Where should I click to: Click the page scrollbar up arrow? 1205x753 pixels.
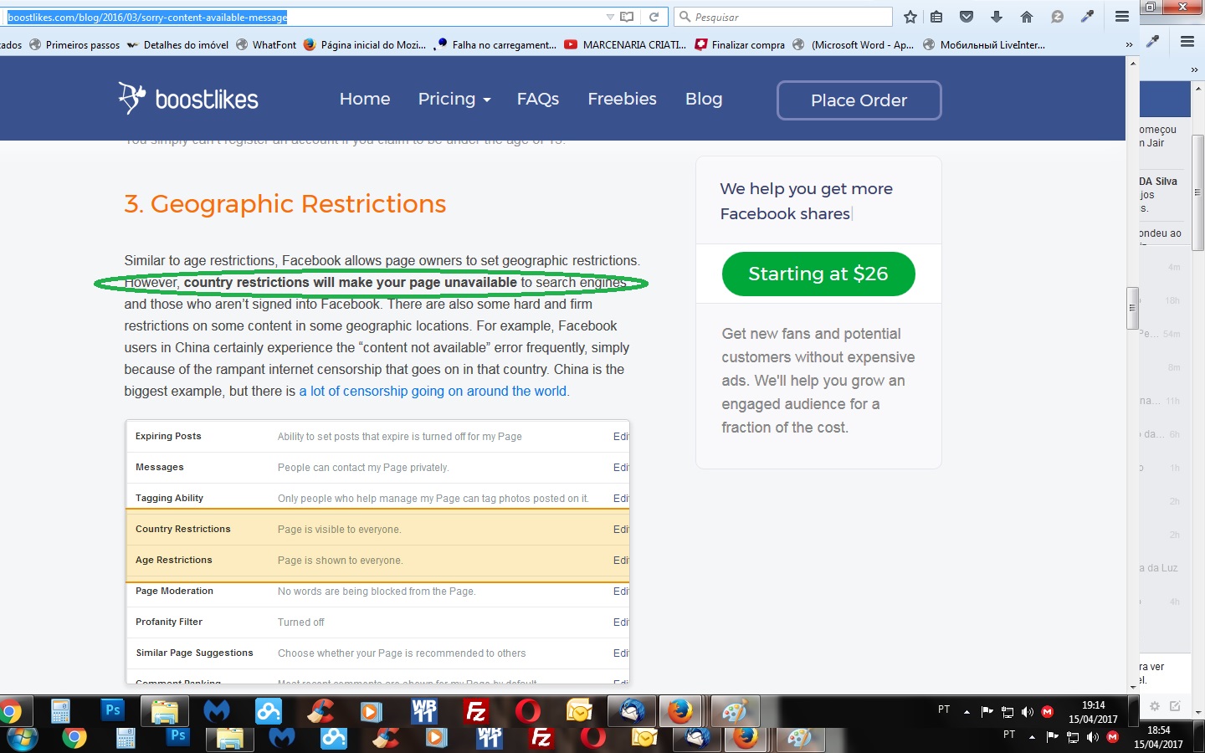pos(1133,64)
